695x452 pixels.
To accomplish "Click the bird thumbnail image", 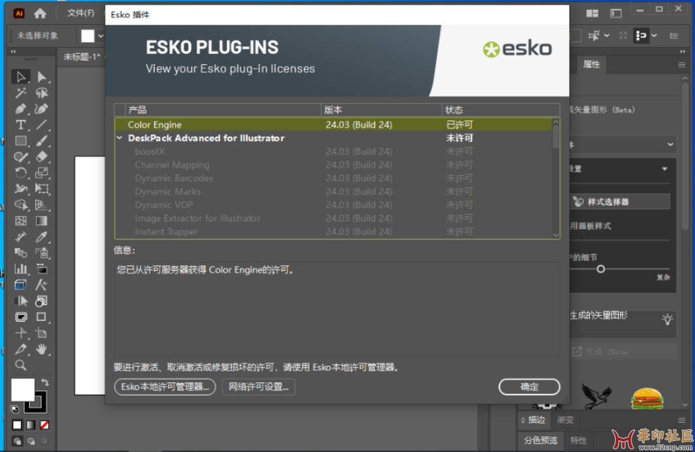I will [596, 395].
